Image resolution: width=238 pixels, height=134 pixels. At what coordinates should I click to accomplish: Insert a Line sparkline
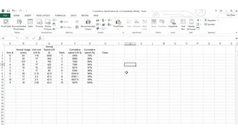(129, 23)
